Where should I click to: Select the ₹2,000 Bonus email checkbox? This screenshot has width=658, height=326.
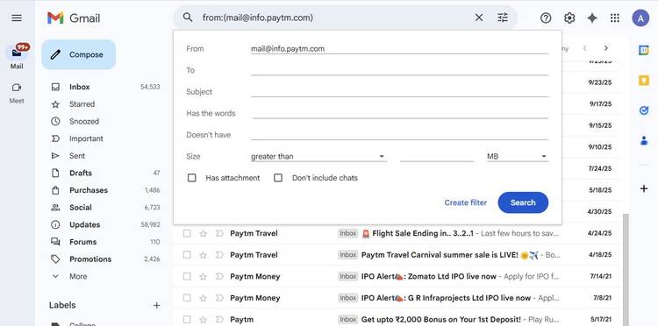coord(187,320)
